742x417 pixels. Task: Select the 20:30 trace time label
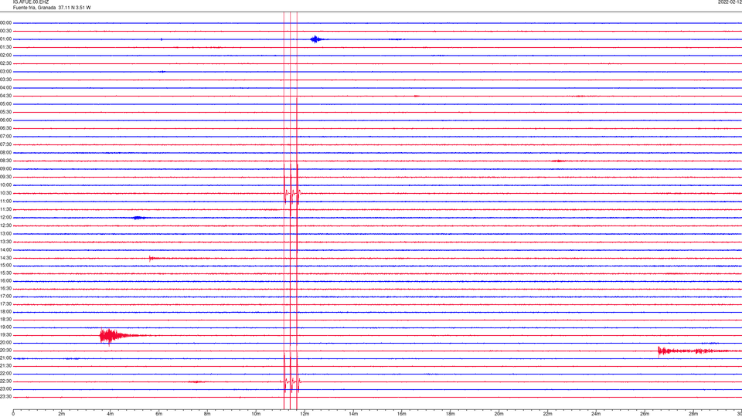click(6, 351)
